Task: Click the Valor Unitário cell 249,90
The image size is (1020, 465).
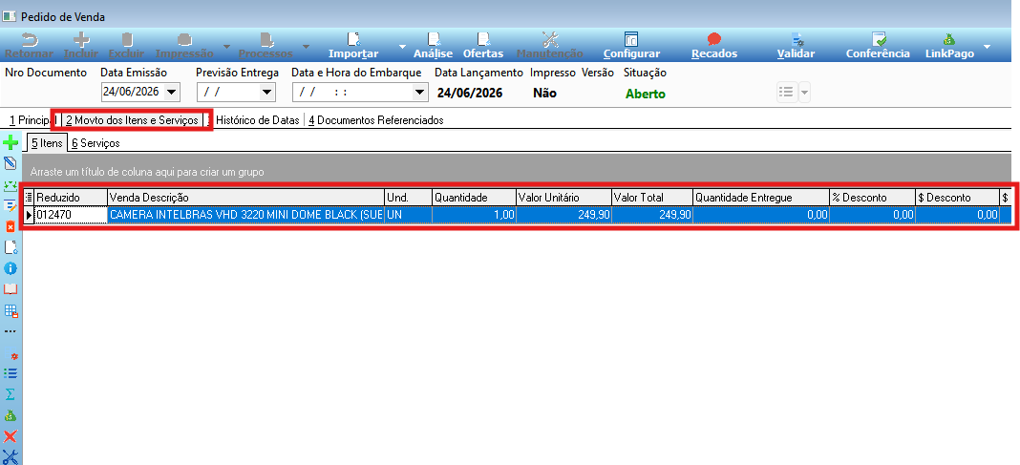Action: [563, 215]
